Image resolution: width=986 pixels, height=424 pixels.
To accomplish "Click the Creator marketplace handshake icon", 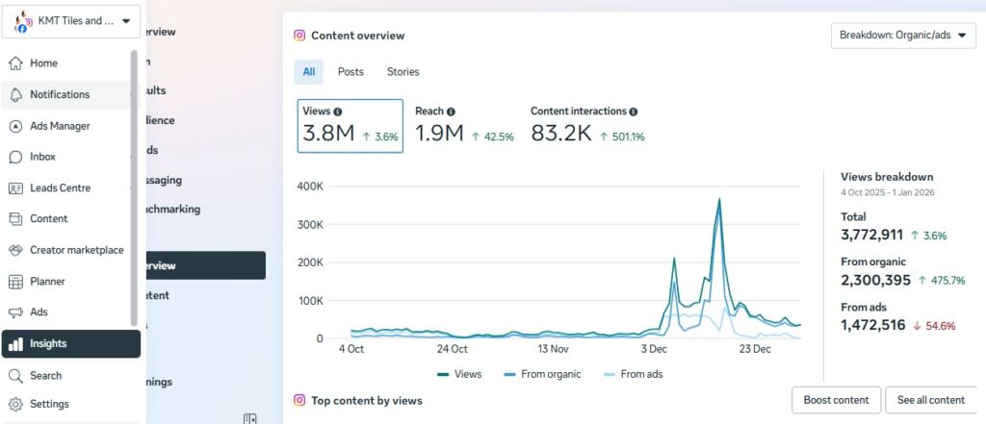I will [x=15, y=250].
